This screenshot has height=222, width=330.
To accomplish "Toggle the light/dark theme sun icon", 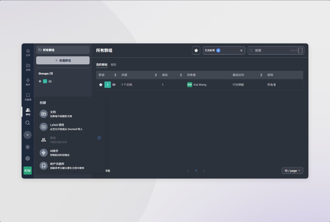I will click(x=28, y=147).
